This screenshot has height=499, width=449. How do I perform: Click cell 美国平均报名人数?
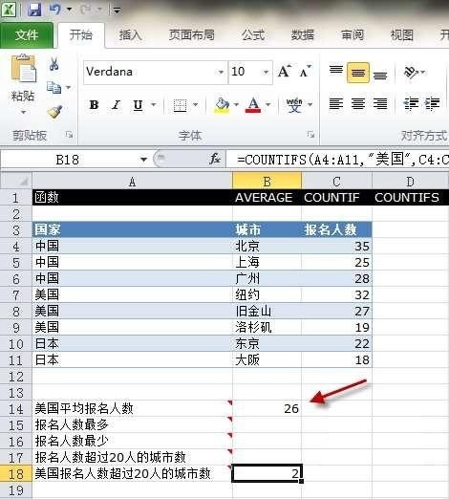tap(132, 408)
